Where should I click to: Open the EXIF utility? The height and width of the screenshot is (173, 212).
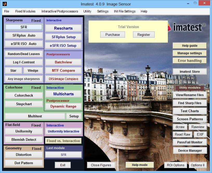[x=200, y=134]
